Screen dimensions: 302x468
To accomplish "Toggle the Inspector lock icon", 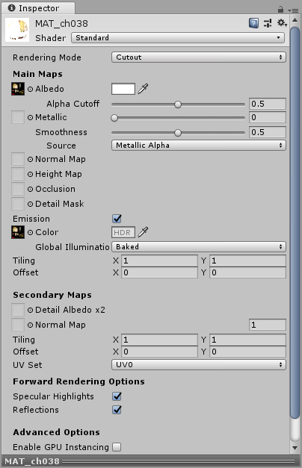I will point(280,10).
